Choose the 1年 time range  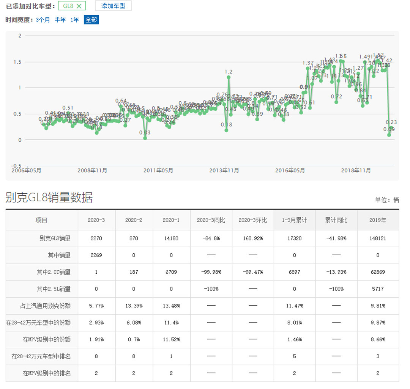(x=74, y=20)
